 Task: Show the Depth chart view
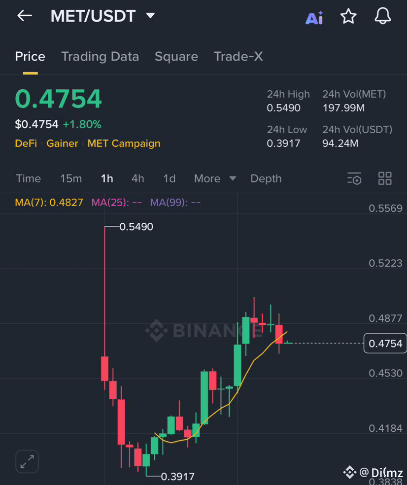coord(266,179)
